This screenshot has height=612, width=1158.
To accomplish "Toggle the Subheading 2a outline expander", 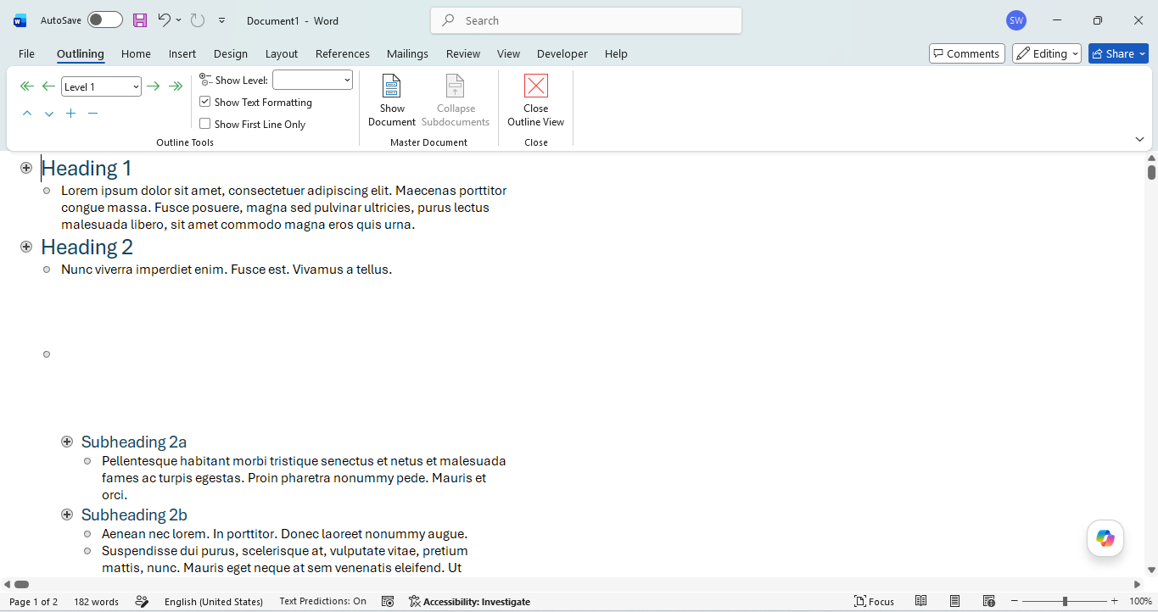I will 67,442.
